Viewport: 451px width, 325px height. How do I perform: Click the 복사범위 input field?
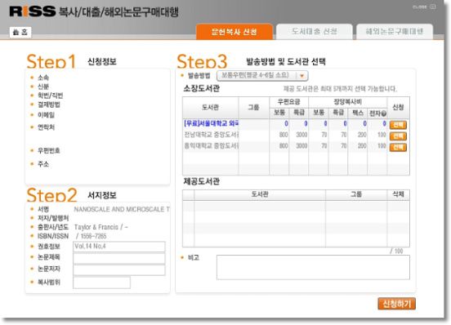(101, 283)
